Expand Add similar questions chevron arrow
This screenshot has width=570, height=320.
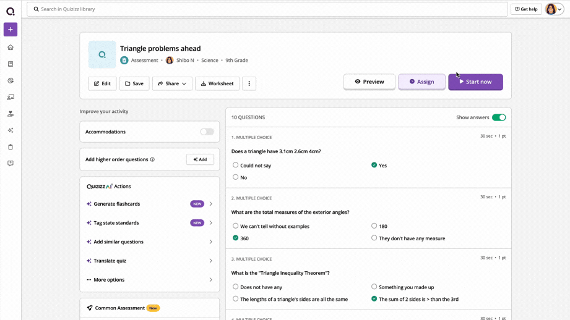(x=210, y=242)
